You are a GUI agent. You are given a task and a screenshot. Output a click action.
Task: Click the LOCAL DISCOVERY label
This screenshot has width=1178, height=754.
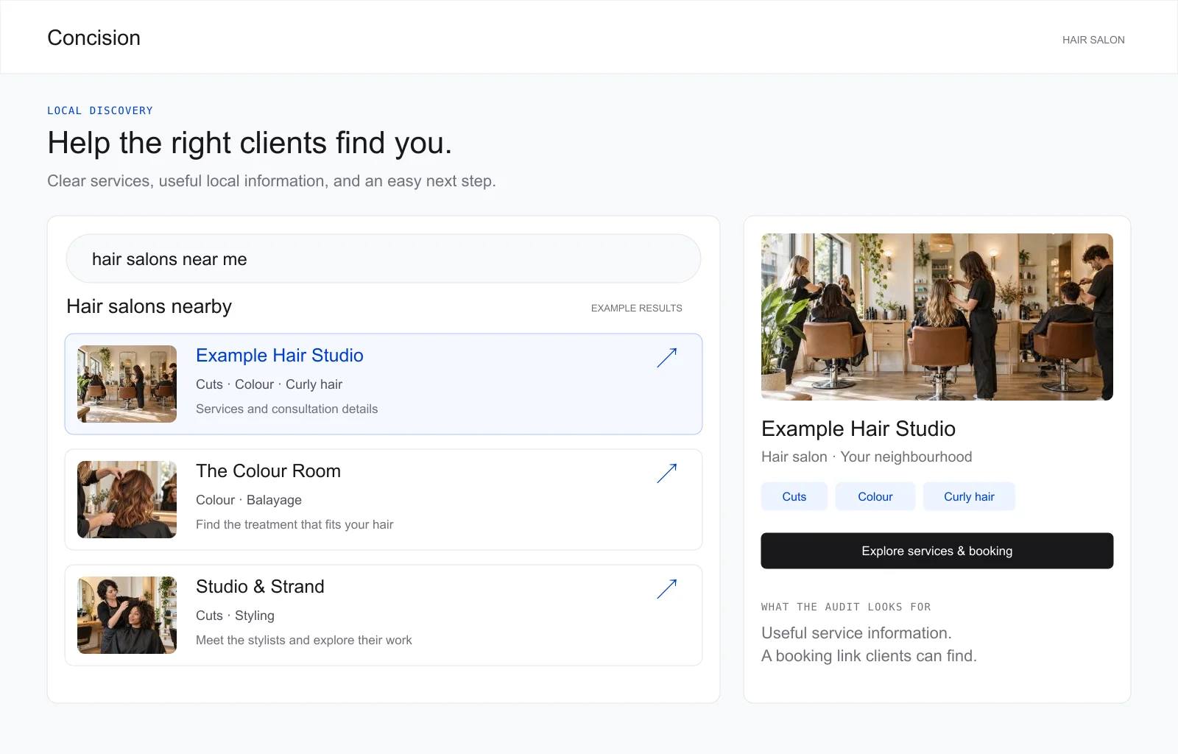100,110
